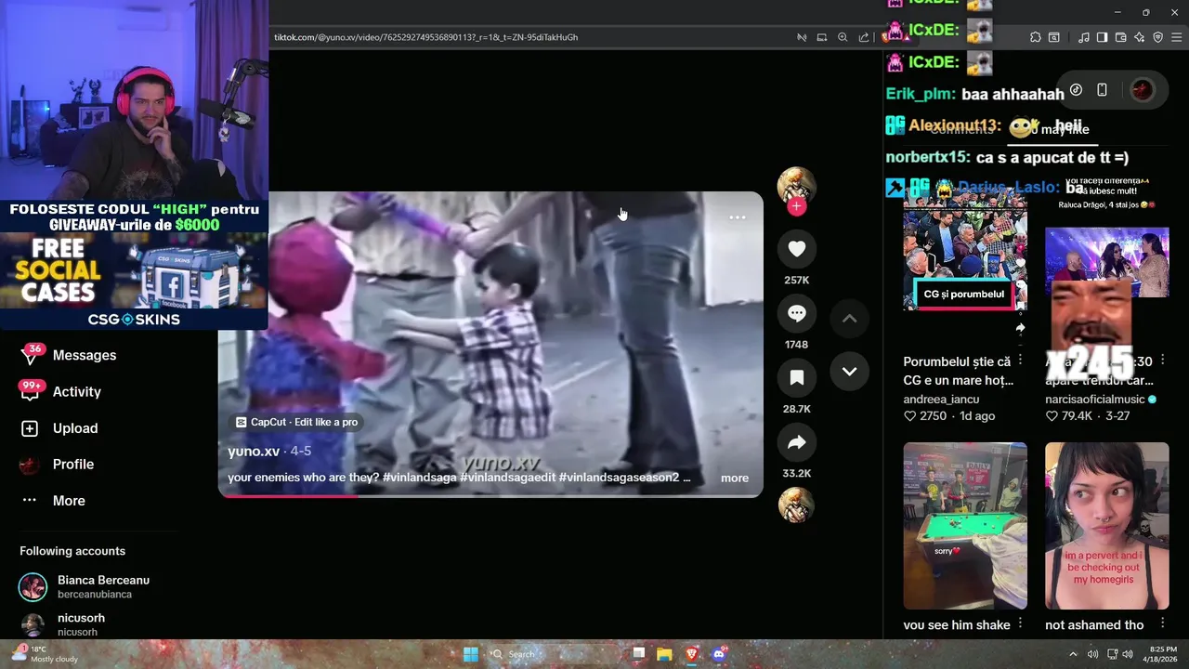This screenshot has width=1189, height=669.
Task: Open yuno.xv username link under video
Action: [x=254, y=451]
